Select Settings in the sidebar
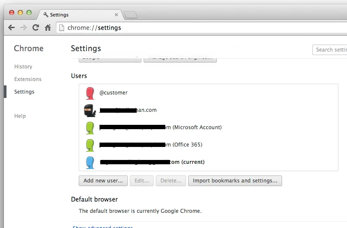This screenshot has width=347, height=228. [24, 92]
